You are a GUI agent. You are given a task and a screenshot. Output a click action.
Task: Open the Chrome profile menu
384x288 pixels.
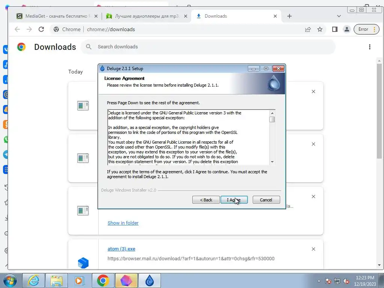point(347,29)
